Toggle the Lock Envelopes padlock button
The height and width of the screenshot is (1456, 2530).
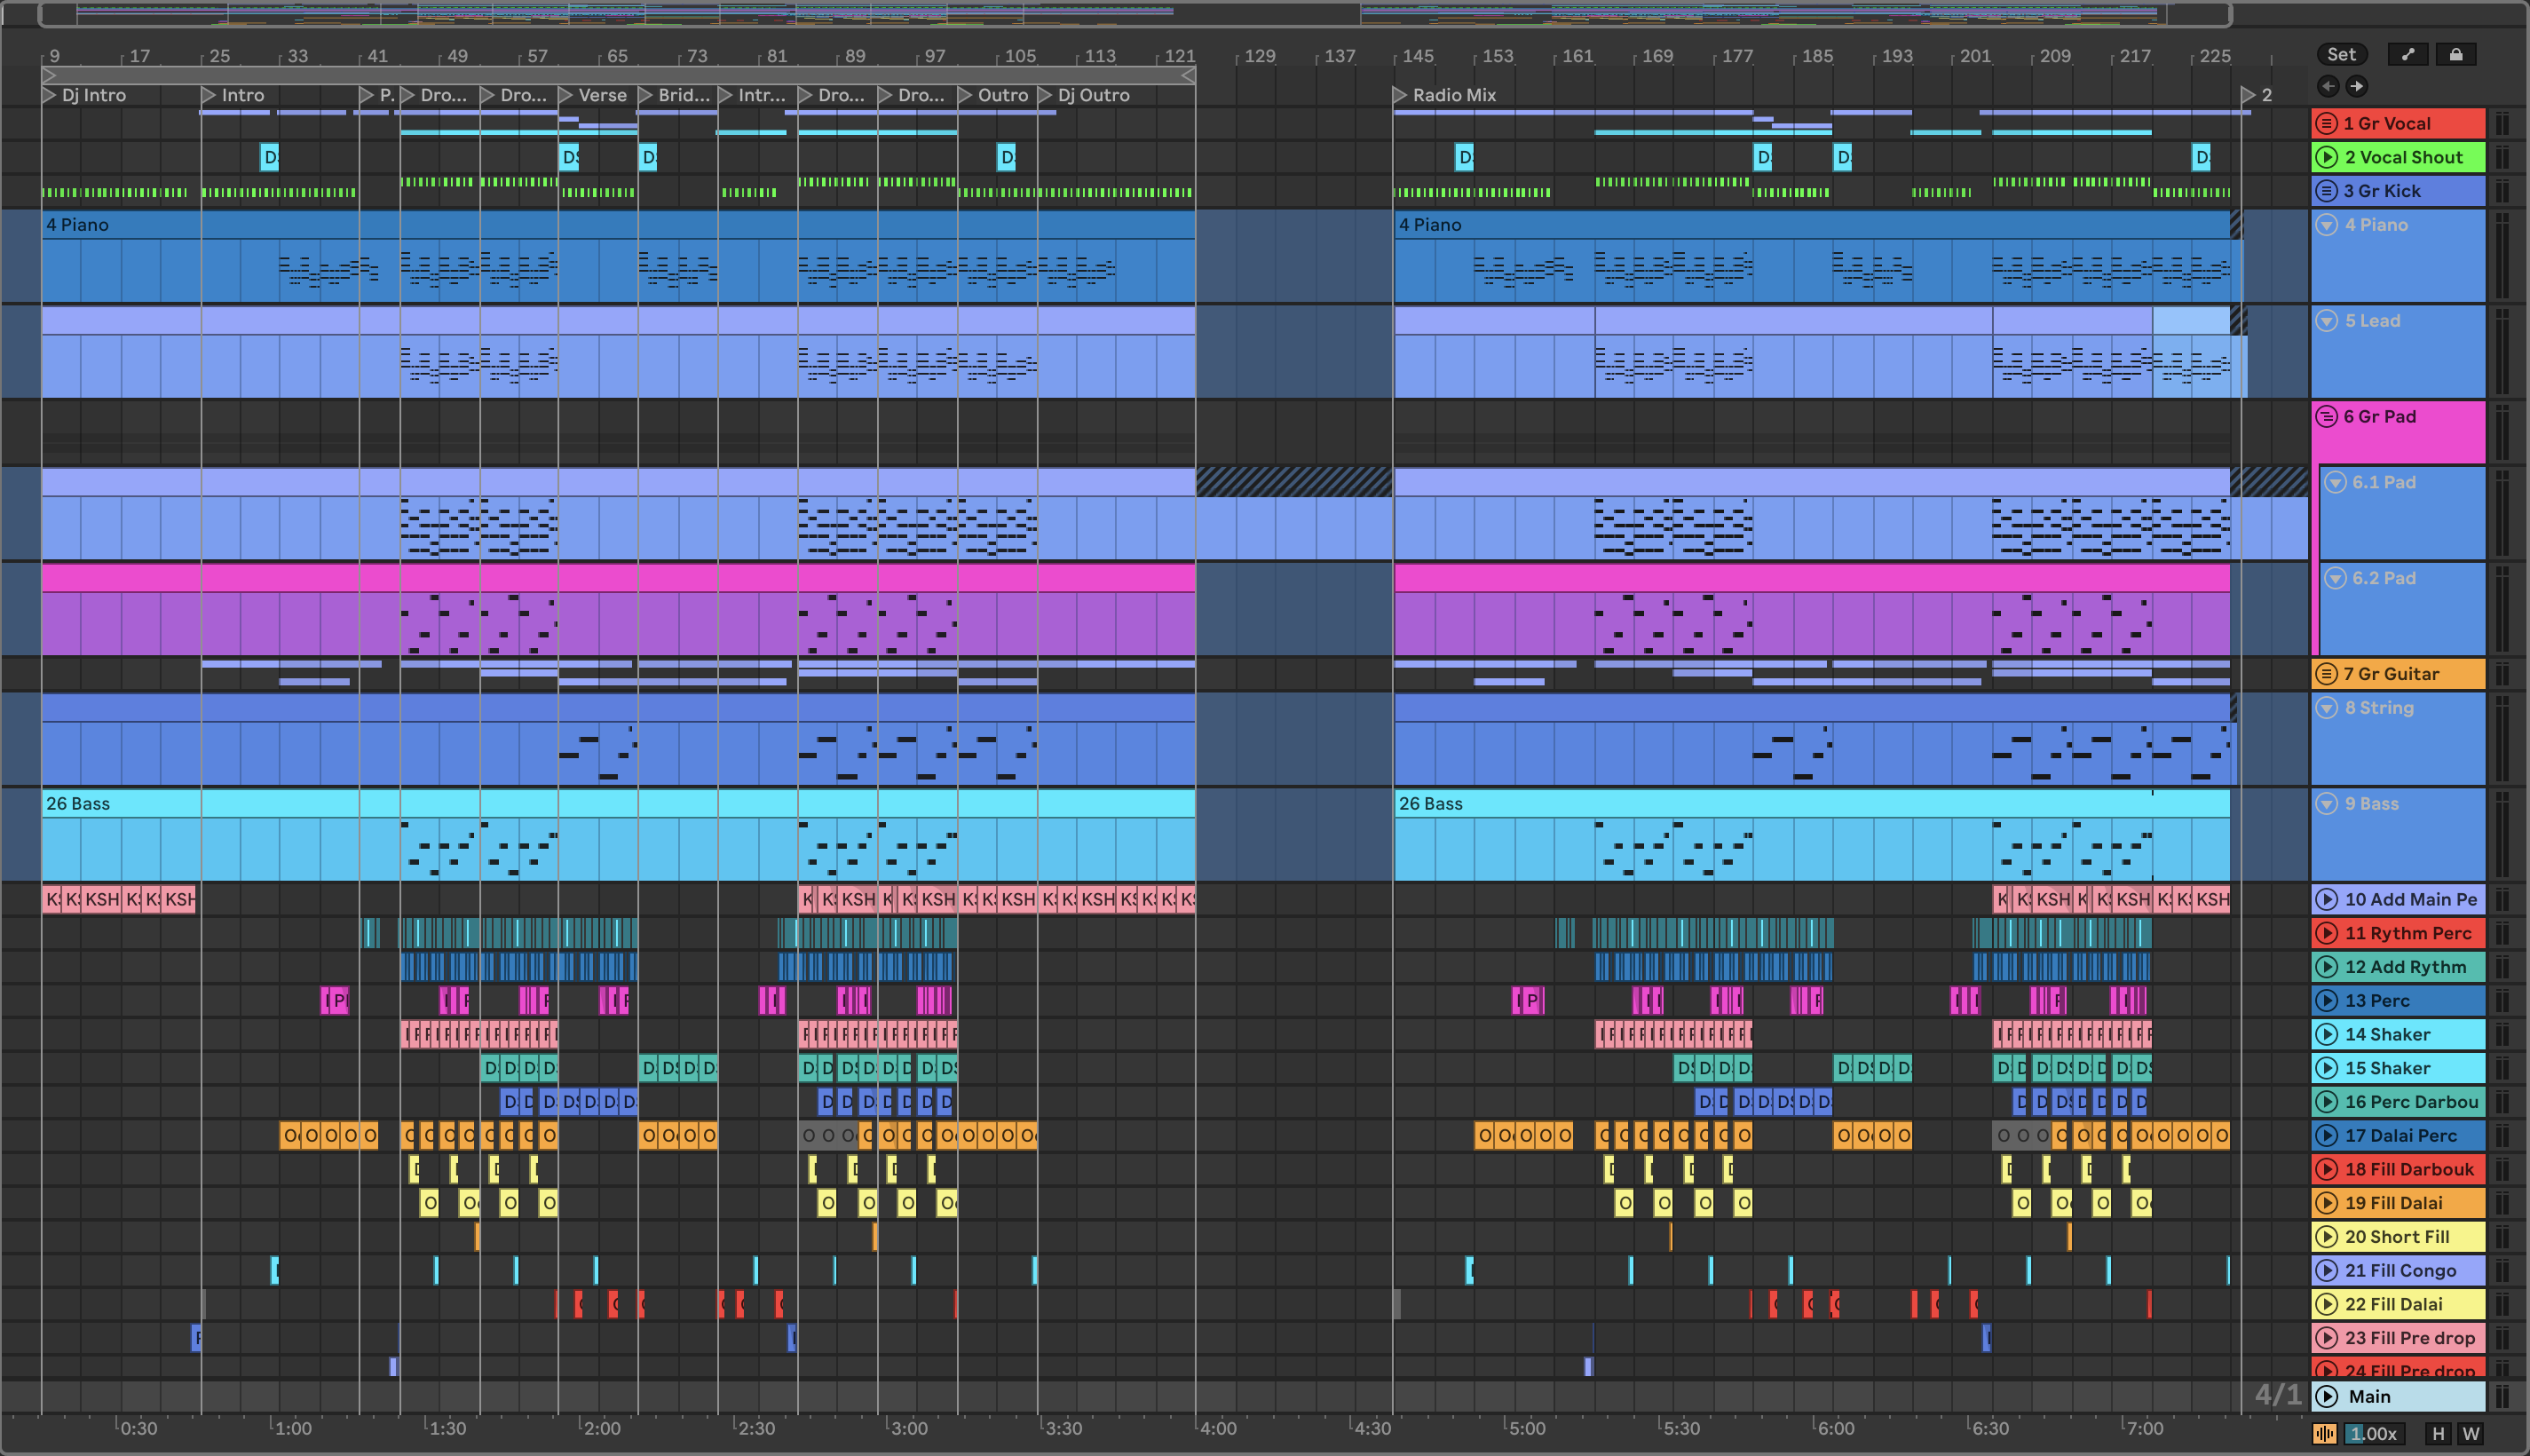[x=2455, y=54]
